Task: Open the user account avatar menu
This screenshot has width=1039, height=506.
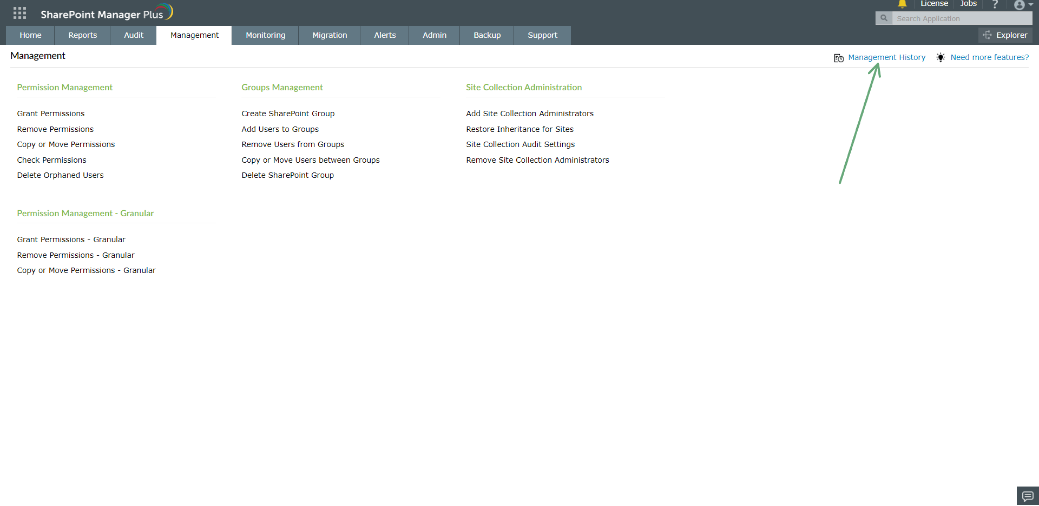Action: coord(1023,5)
